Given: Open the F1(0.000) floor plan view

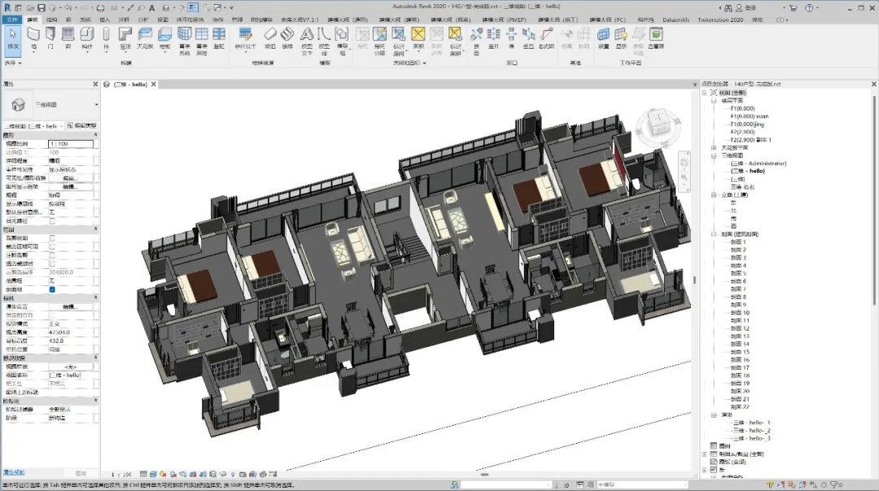Looking at the screenshot, I should pos(742,108).
